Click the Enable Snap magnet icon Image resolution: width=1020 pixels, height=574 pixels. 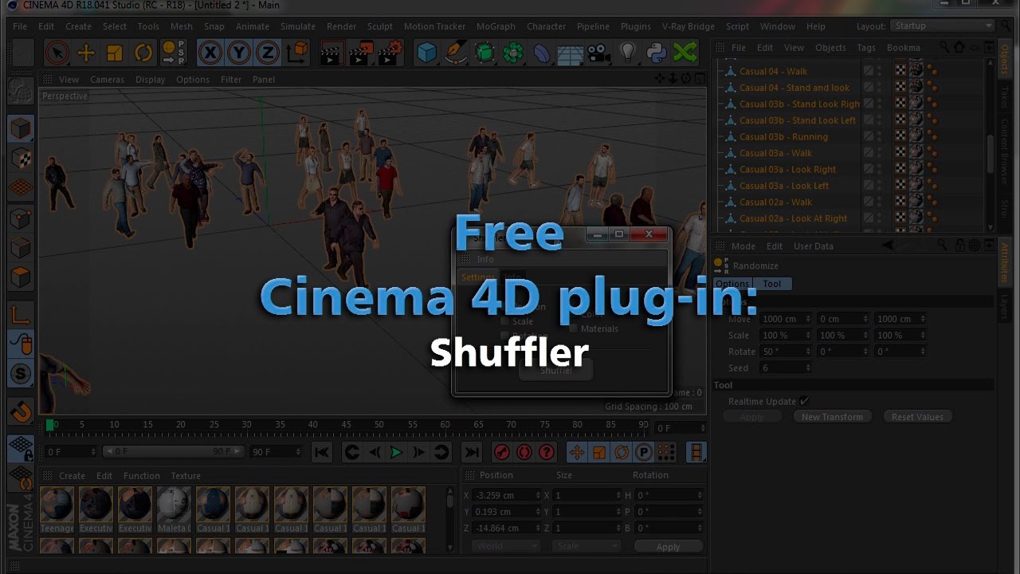tap(21, 411)
